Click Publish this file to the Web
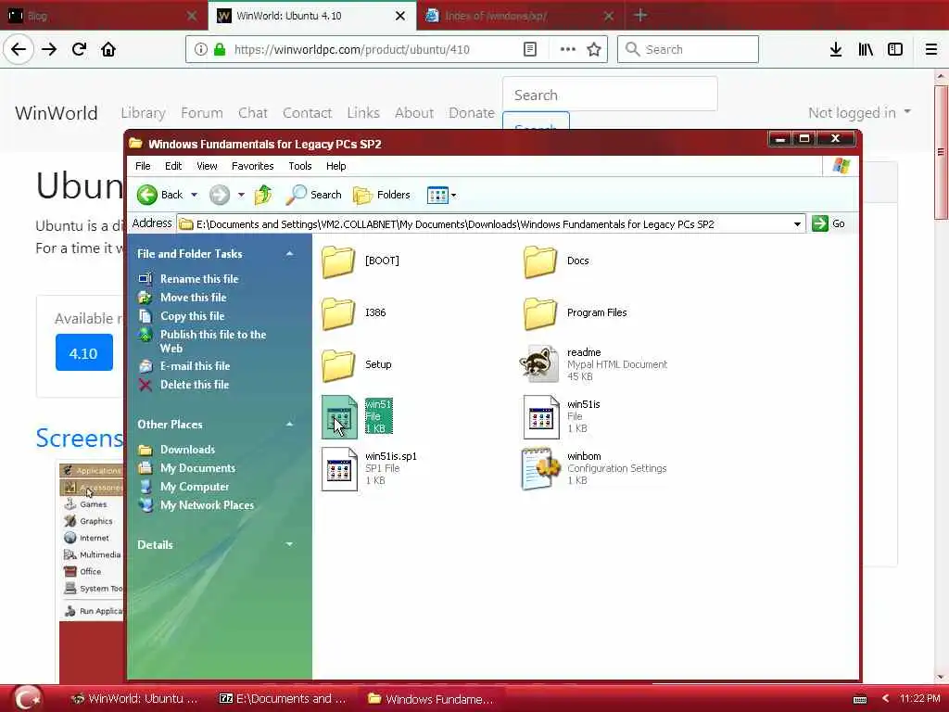 tap(212, 341)
